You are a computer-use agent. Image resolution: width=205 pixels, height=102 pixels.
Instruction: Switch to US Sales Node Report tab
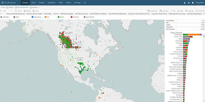point(194,14)
